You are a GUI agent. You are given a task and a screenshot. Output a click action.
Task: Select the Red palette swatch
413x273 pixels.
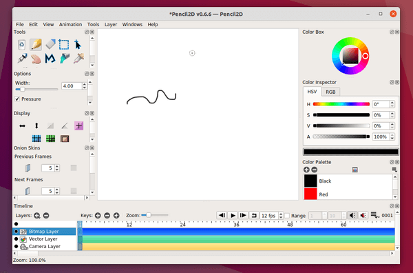(x=310, y=194)
